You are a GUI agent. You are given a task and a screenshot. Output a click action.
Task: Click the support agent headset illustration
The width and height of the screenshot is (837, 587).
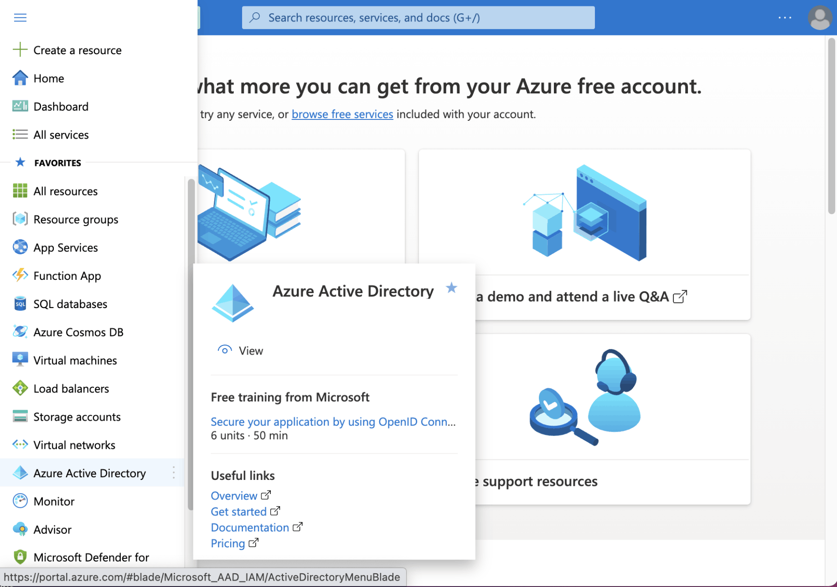click(585, 397)
